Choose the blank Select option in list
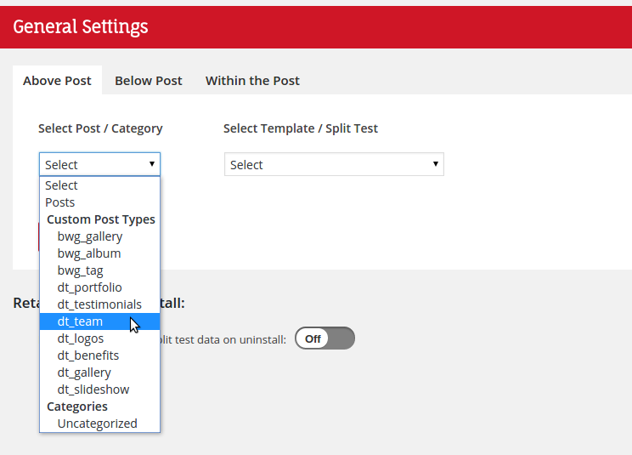This screenshot has height=455, width=632. [x=99, y=185]
